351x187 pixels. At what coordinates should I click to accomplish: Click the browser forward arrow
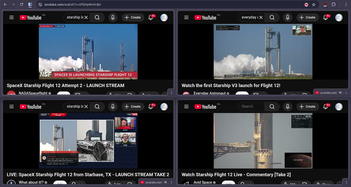coord(13,5)
